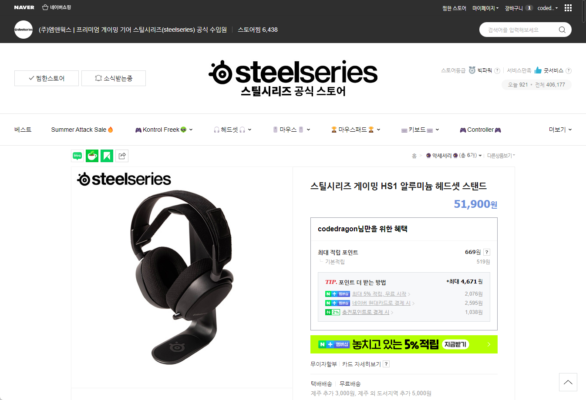This screenshot has width=586, height=400.
Task: Toggle 소식받는중 store notifications
Action: [114, 78]
